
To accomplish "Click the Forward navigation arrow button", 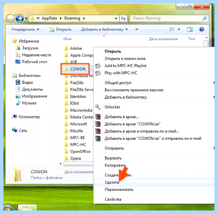I will pyautogui.click(x=20, y=18).
